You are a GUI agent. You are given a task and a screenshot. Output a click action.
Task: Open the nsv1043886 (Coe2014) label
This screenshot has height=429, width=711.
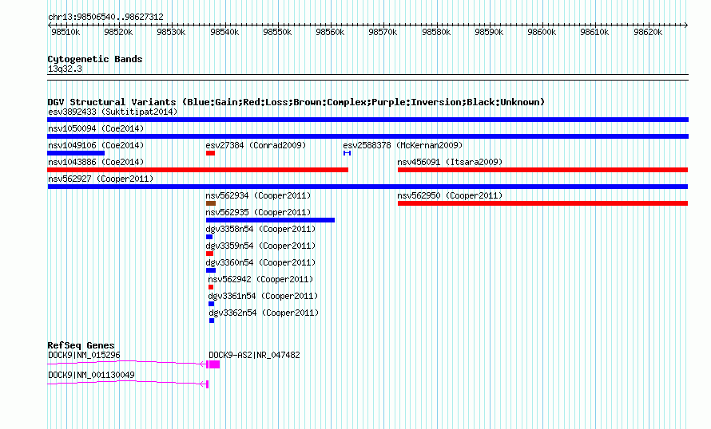coord(96,162)
